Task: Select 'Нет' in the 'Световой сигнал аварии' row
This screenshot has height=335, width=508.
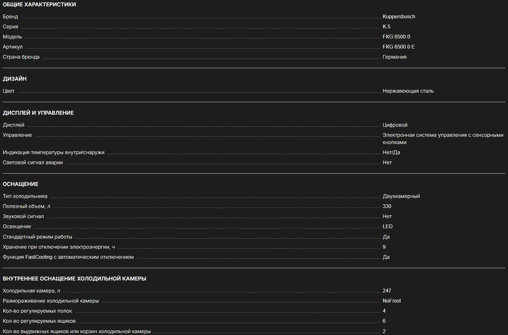Action: point(387,162)
